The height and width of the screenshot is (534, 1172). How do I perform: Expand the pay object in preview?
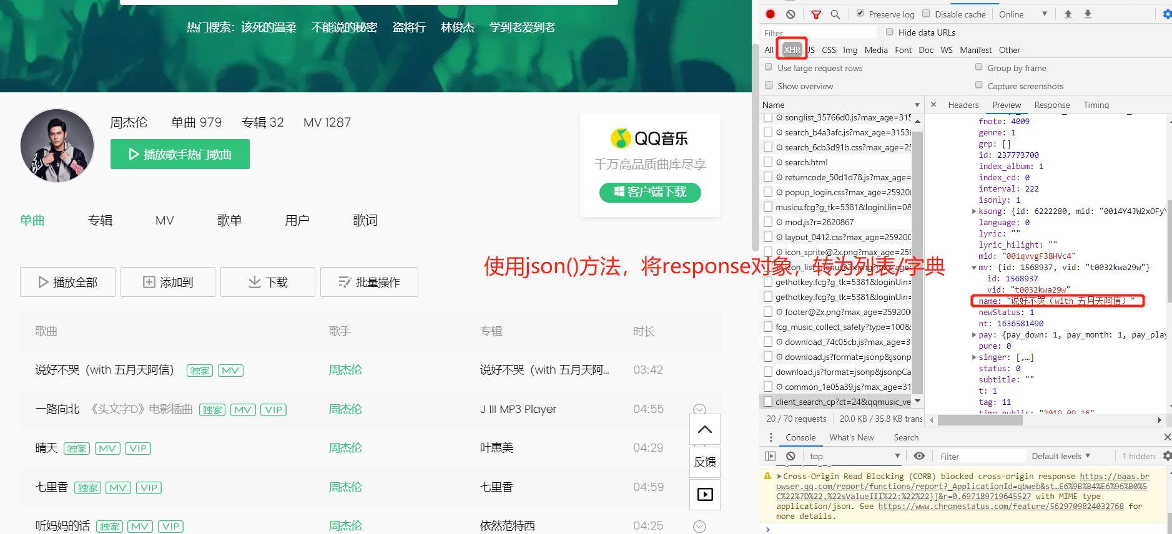(974, 335)
